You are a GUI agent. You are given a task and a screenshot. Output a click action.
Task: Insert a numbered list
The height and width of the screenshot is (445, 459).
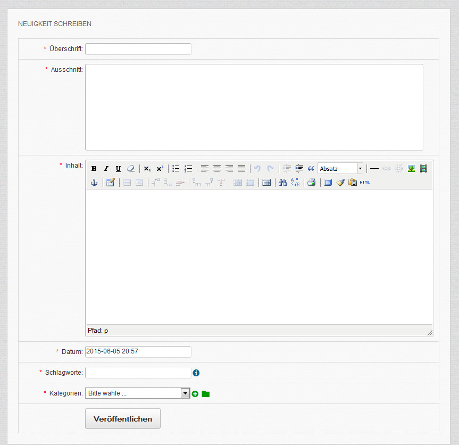pos(188,169)
